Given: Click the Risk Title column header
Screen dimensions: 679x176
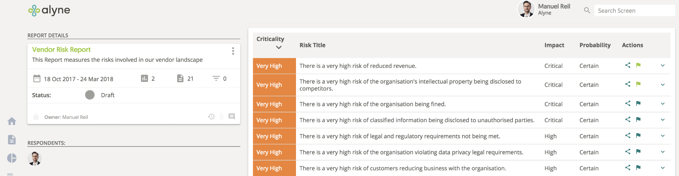Looking at the screenshot, I should (x=312, y=45).
